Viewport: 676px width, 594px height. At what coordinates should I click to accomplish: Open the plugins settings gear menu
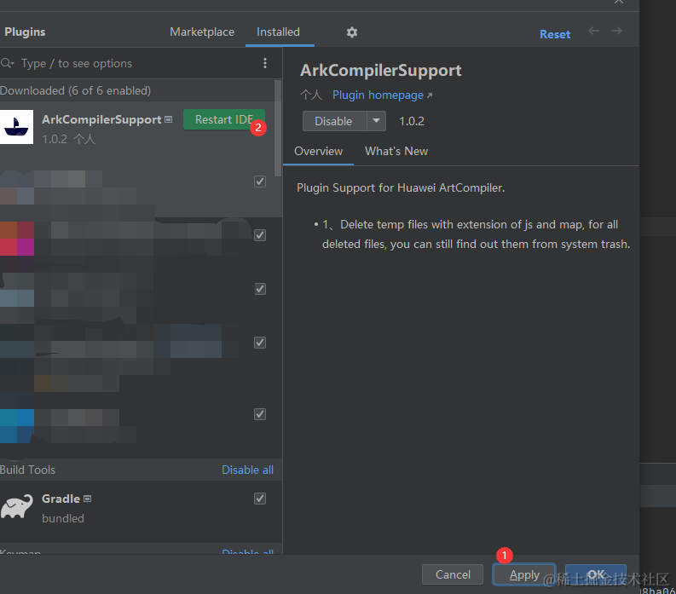352,32
